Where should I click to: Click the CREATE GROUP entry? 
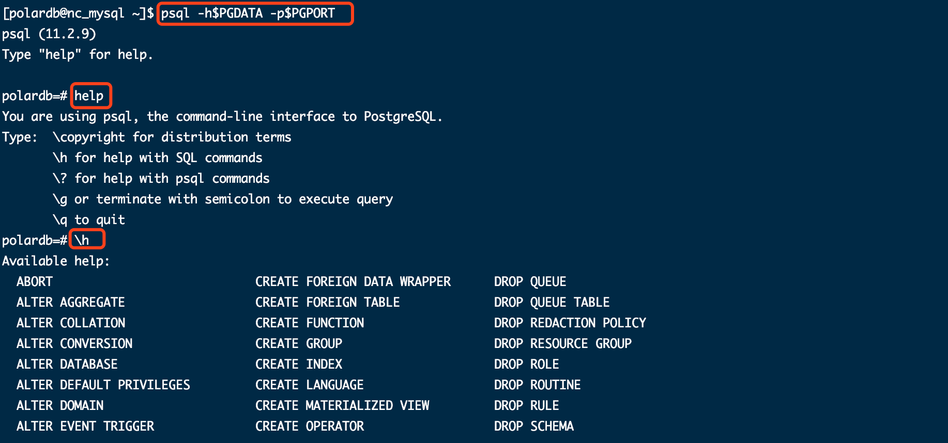click(x=299, y=344)
